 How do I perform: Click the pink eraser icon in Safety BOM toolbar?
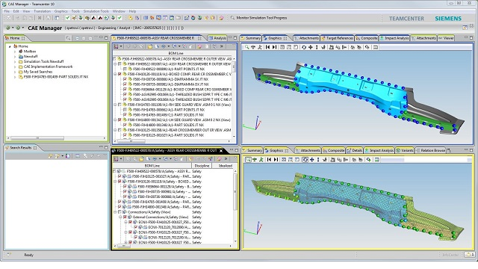click(219, 159)
